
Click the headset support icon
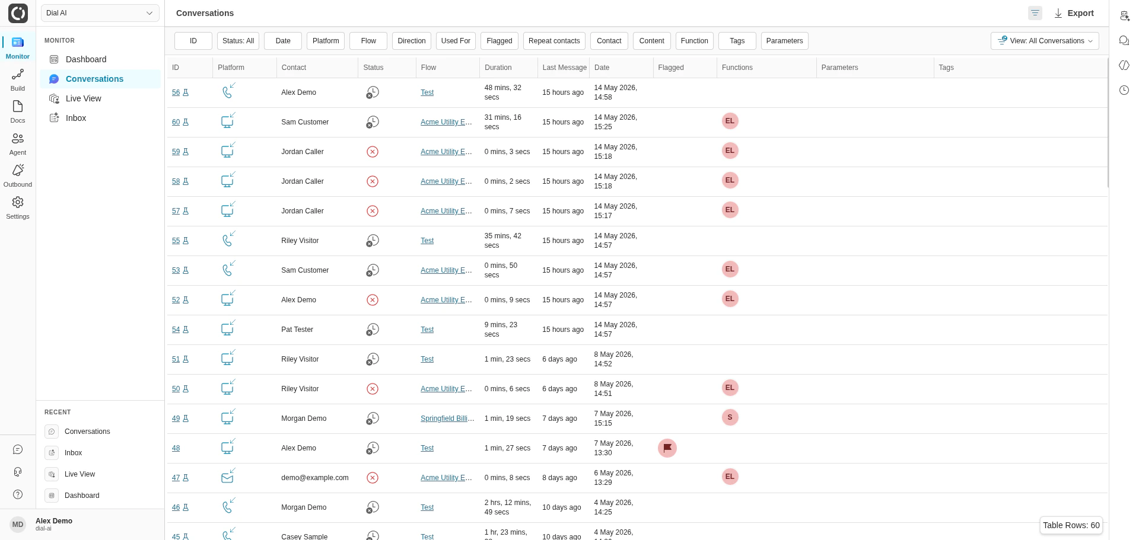[x=18, y=472]
